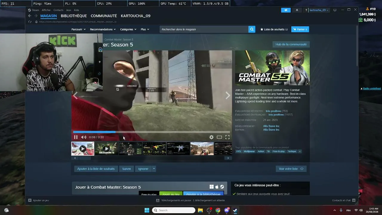Image resolution: width=382 pixels, height=215 pixels.
Task: Open Google Chrome from the taskbar
Action: coord(218,210)
